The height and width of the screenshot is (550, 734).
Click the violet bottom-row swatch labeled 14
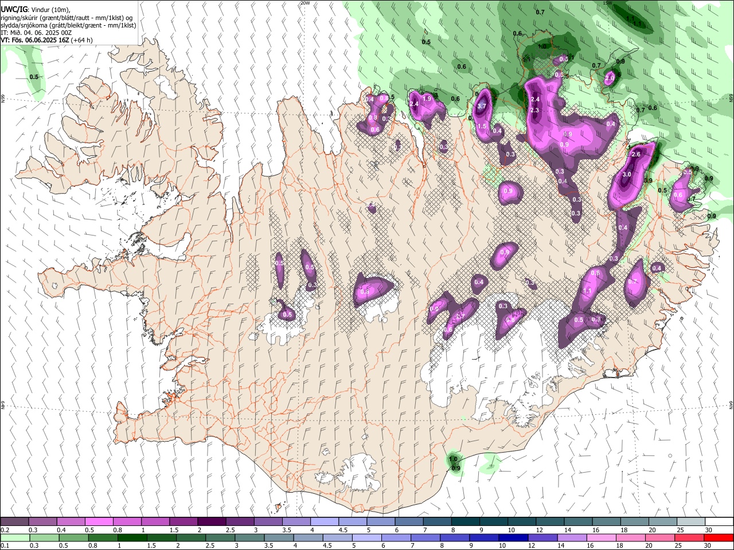(x=572, y=537)
